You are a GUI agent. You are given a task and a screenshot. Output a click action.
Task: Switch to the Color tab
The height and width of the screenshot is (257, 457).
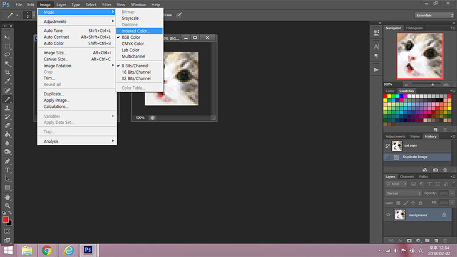(x=390, y=91)
